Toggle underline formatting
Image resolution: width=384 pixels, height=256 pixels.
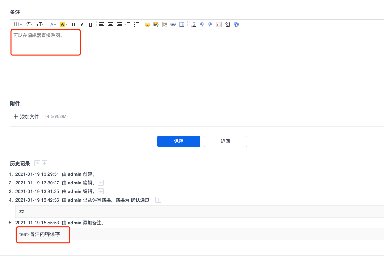(90, 24)
